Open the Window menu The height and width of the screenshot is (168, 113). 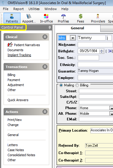coord(50,9)
